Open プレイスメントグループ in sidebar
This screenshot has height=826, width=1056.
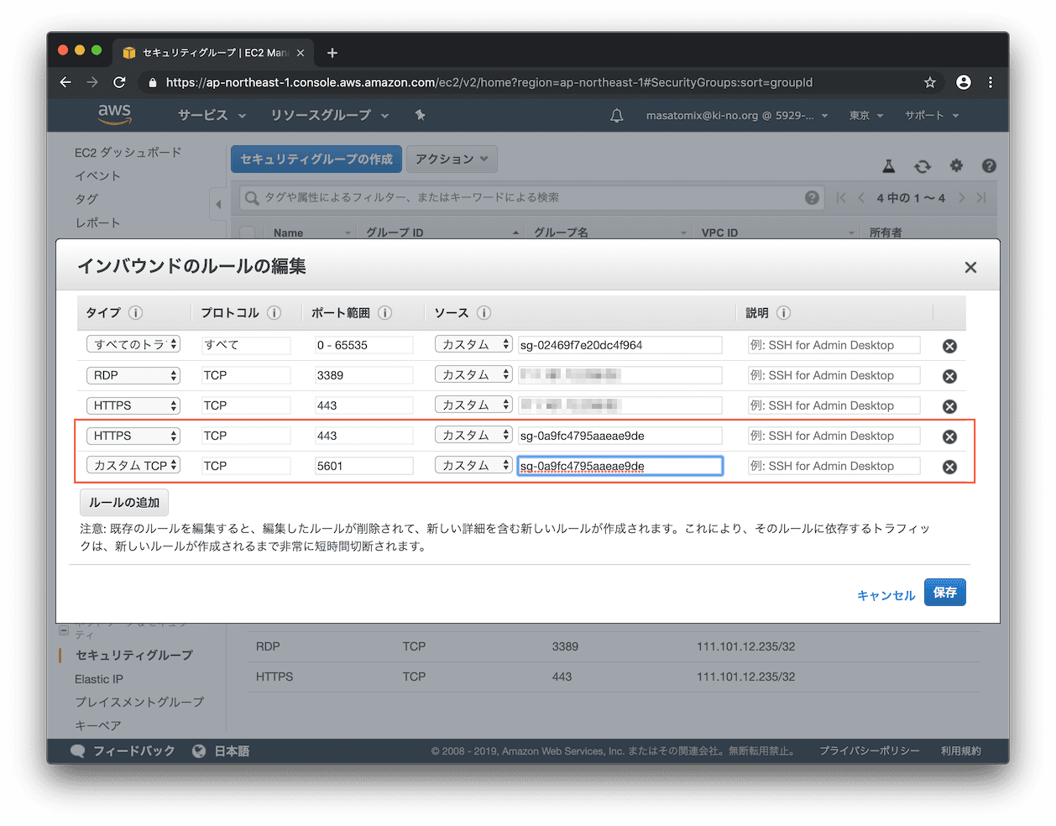coord(139,702)
